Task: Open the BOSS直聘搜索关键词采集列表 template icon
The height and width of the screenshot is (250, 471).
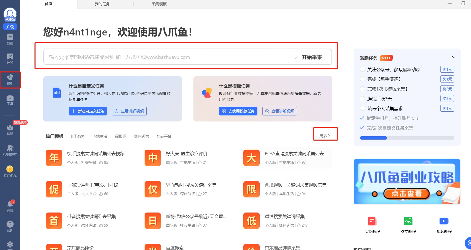Action: (251, 158)
